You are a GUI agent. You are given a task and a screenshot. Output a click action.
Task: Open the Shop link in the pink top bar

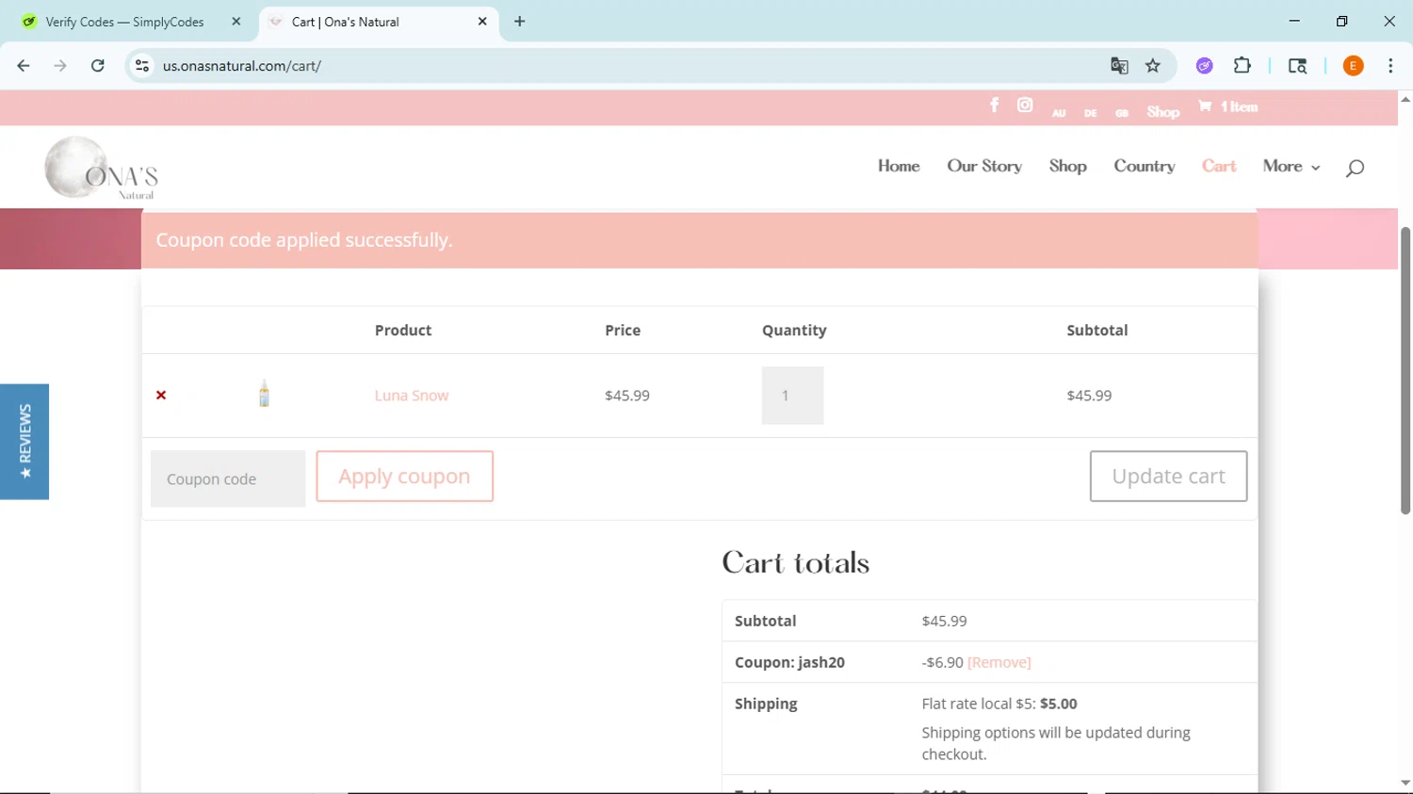coord(1163,112)
